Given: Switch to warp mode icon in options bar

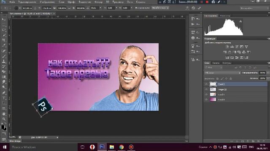Looking at the screenshot, I should [187, 8].
